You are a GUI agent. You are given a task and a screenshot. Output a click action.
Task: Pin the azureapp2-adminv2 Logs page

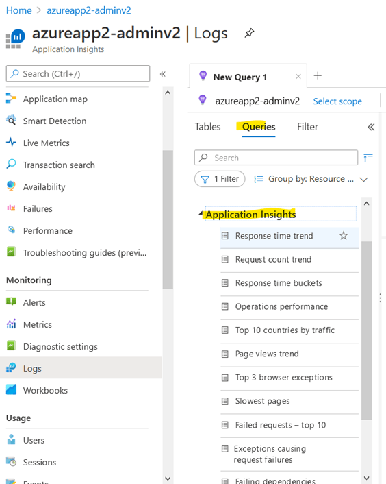coord(249,33)
